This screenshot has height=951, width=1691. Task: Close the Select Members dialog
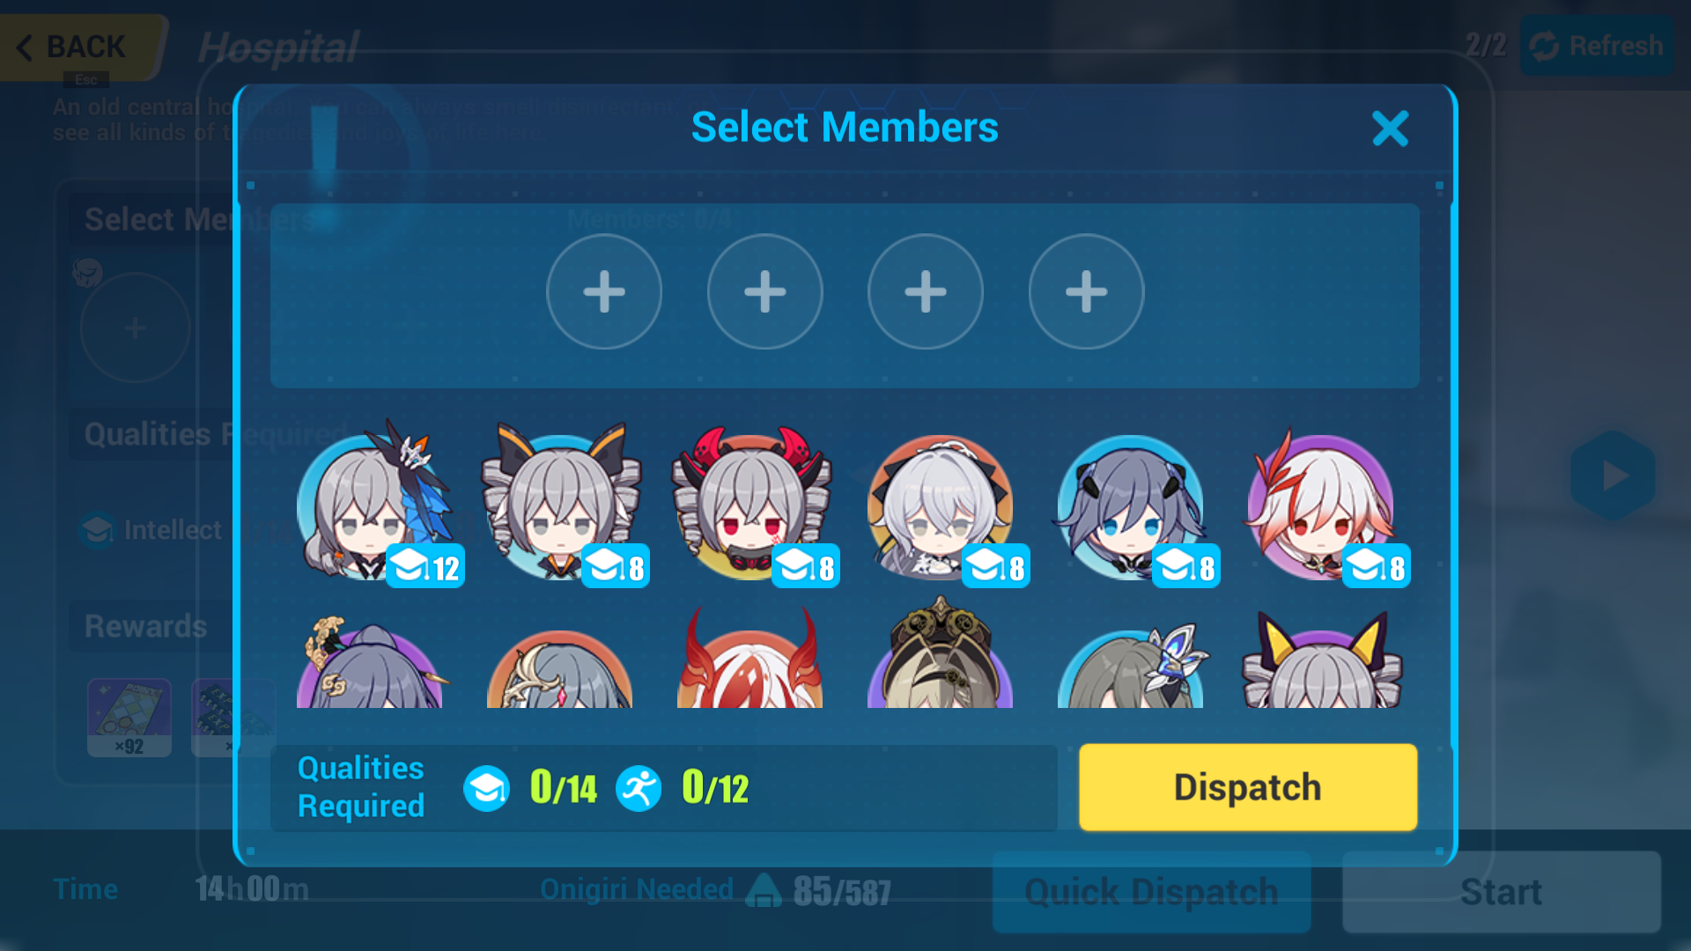1390,129
